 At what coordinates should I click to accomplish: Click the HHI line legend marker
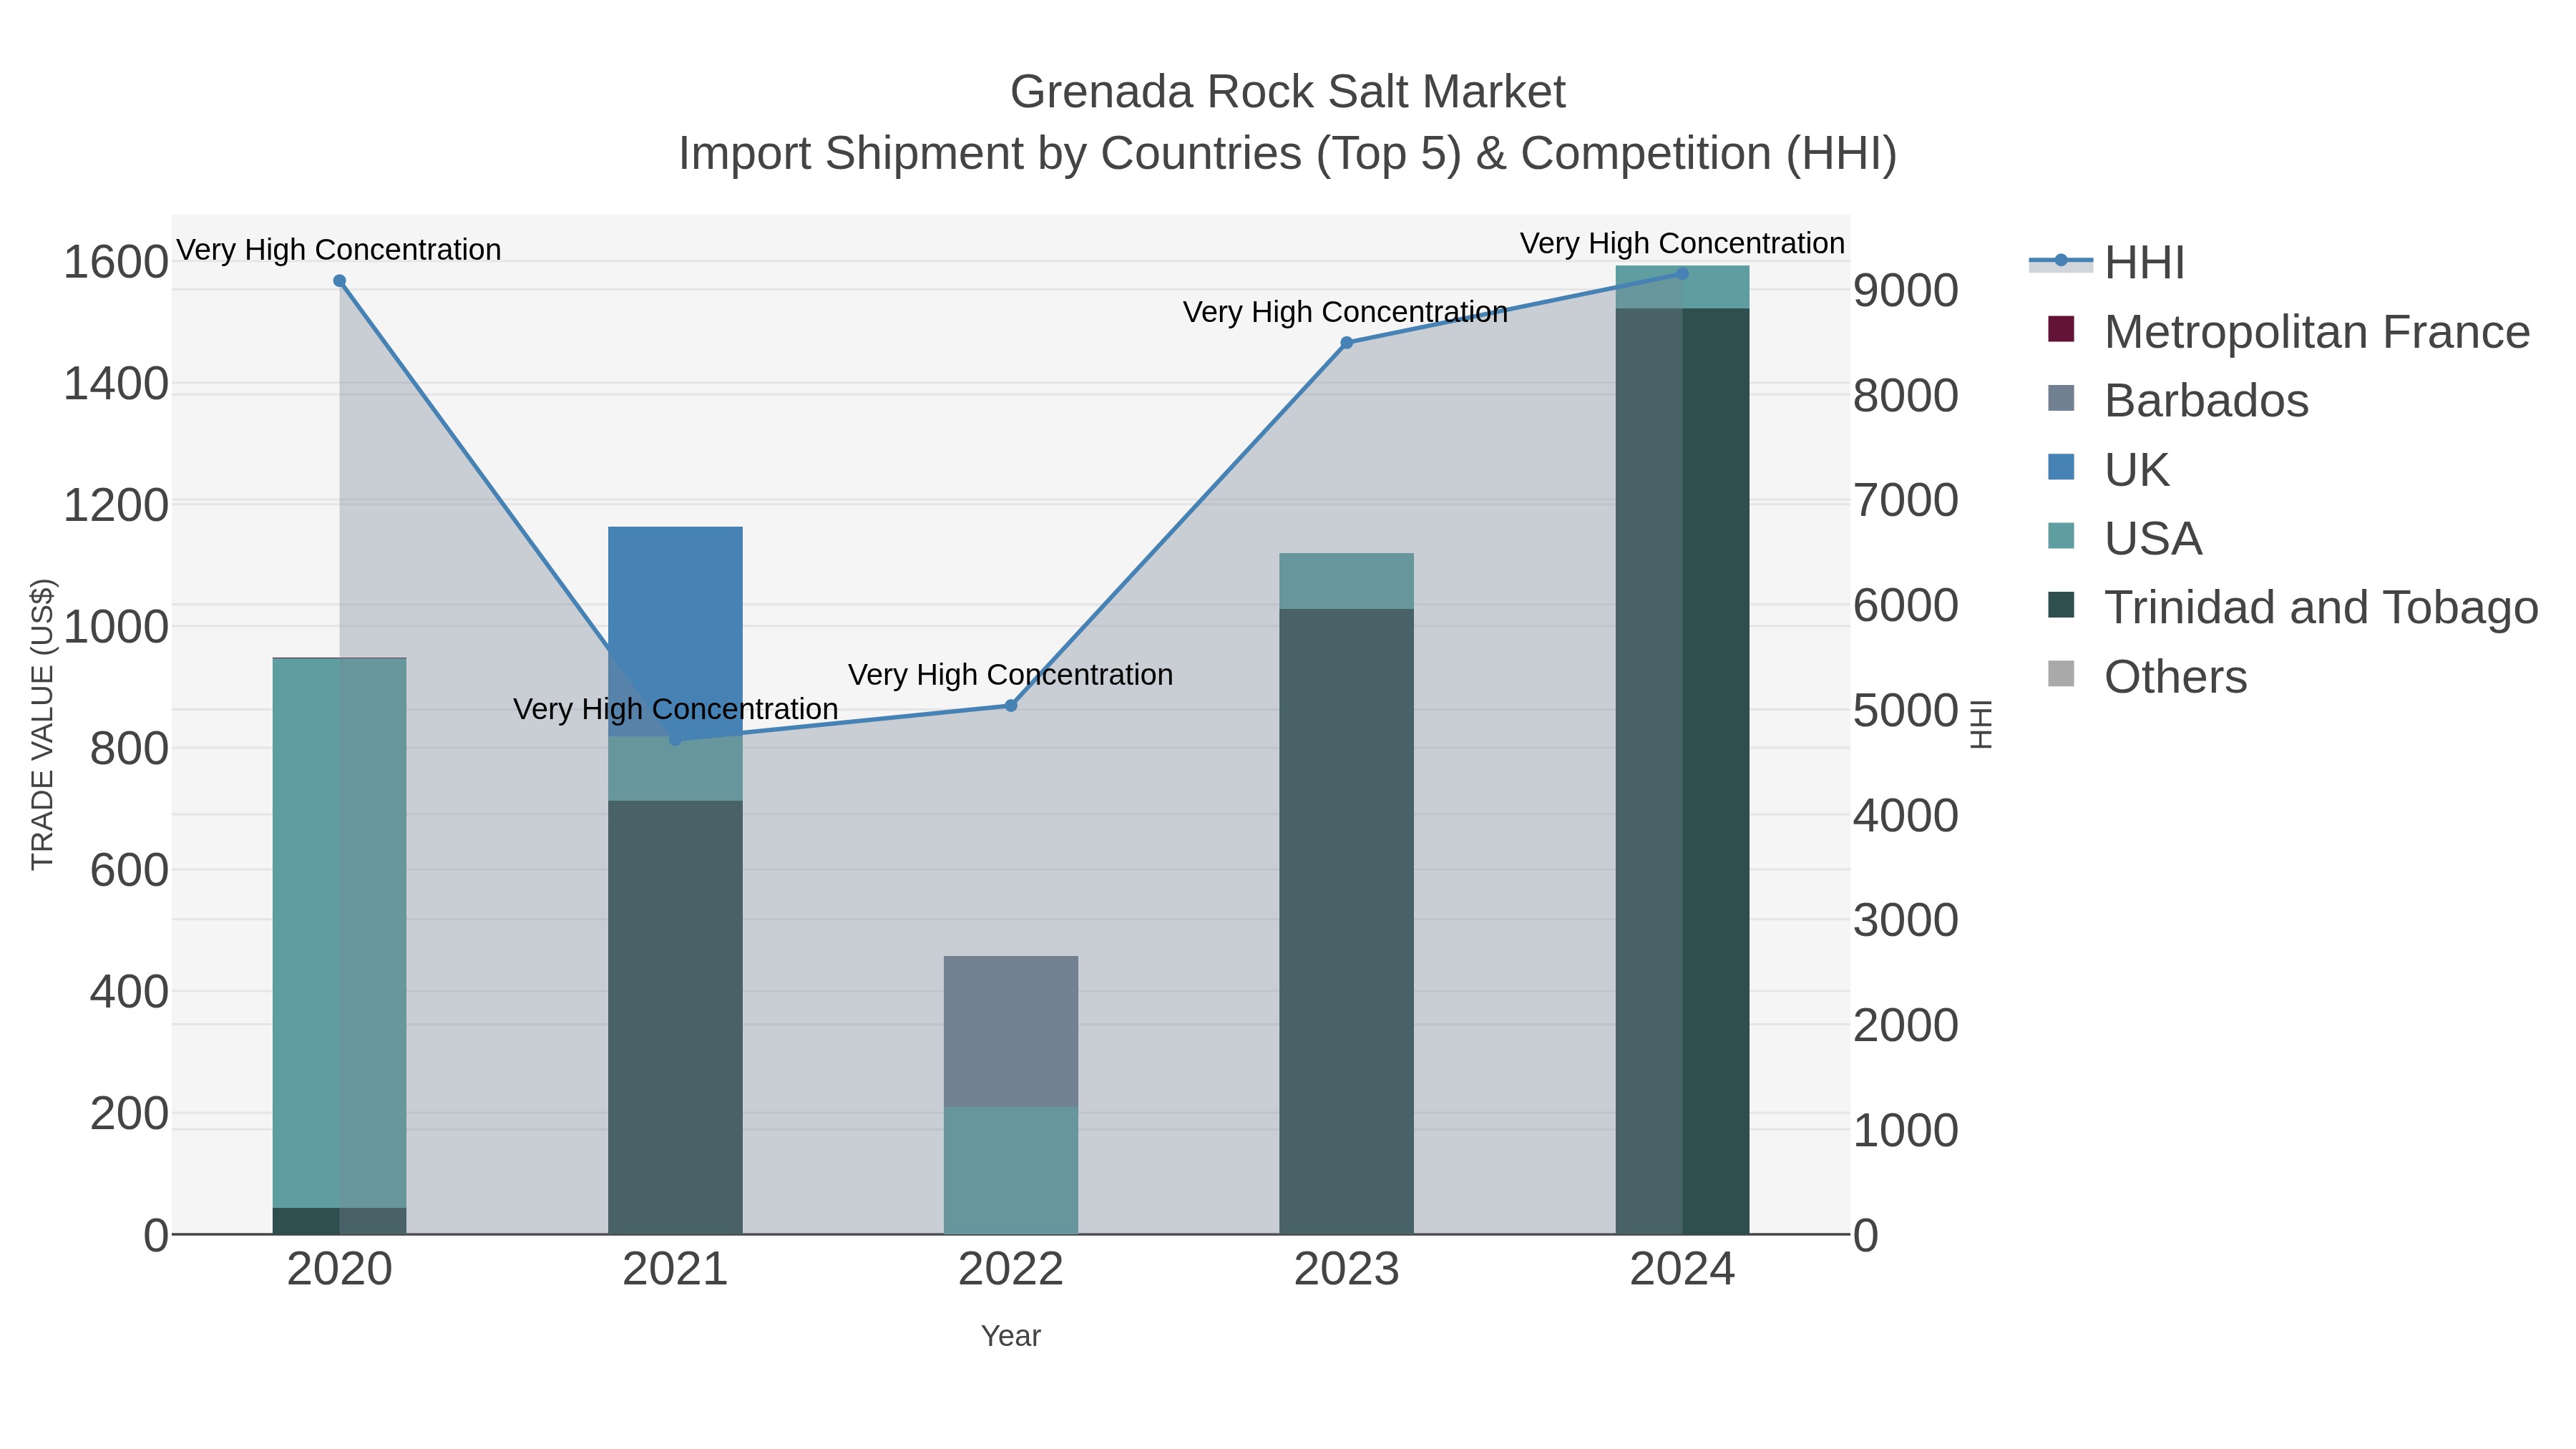[x=2061, y=261]
